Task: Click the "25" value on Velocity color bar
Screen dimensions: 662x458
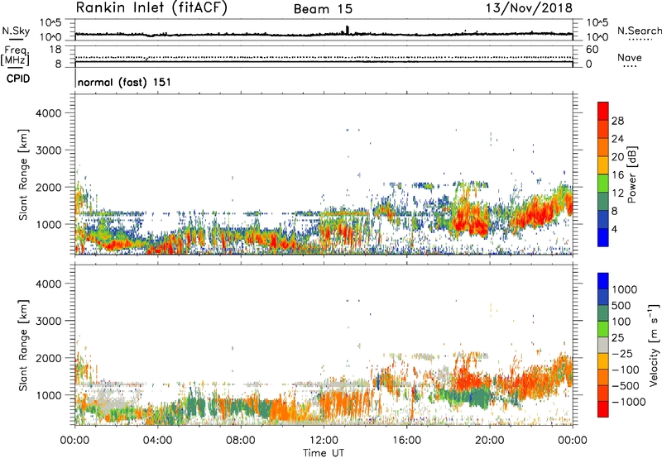Action: (617, 338)
